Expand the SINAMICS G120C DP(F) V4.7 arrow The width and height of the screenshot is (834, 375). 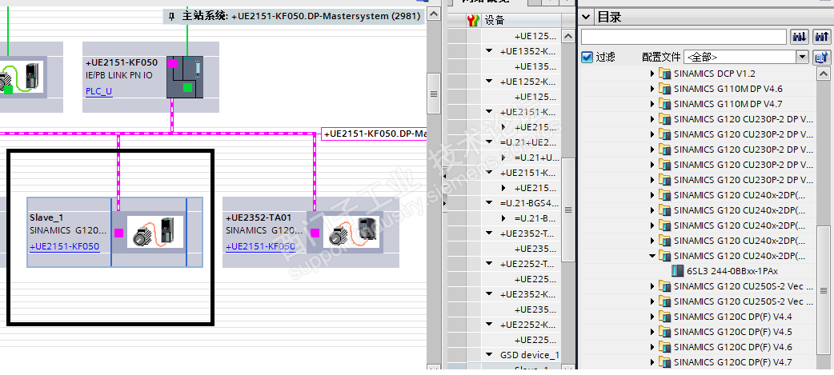click(x=652, y=362)
